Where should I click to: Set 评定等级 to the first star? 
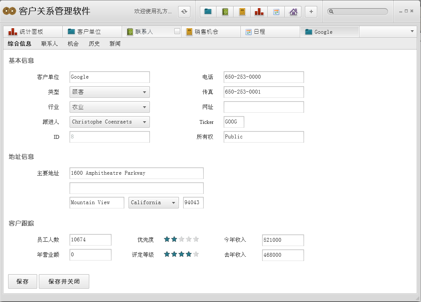[x=167, y=254]
